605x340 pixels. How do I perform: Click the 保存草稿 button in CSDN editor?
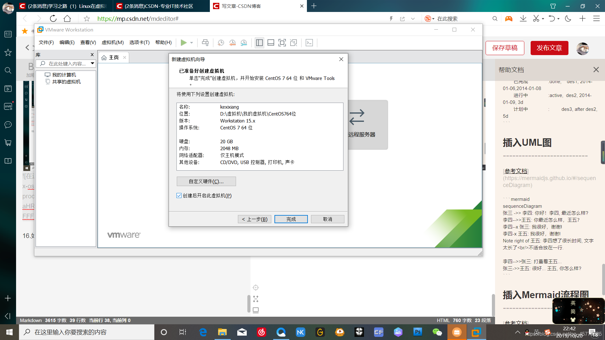tap(505, 48)
